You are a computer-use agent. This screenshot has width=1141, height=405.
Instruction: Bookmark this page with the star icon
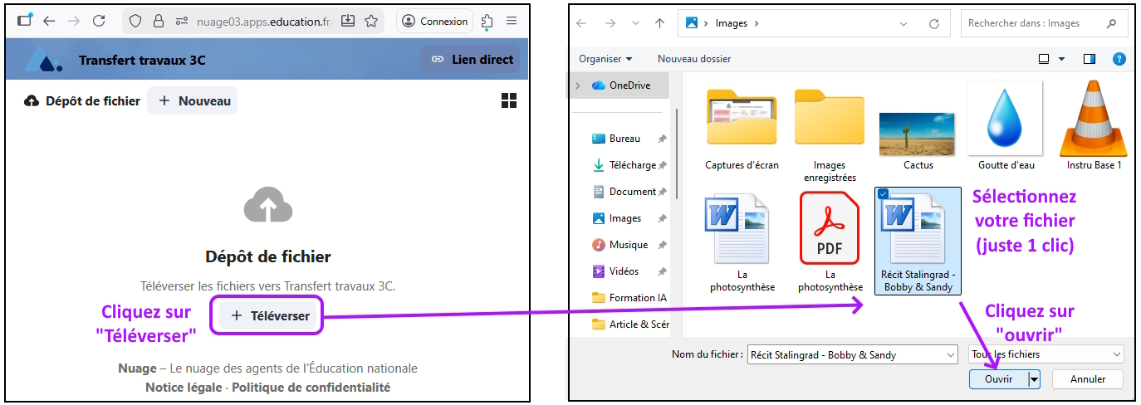[371, 22]
